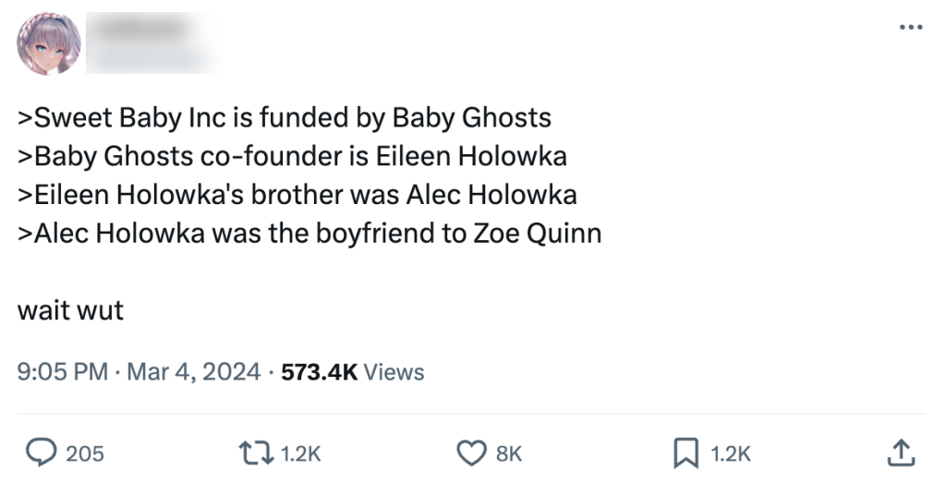The image size is (946, 482).
Task: Click the reply speech bubble icon
Action: click(x=41, y=452)
